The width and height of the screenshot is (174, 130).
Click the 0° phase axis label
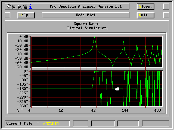[x=26, y=71]
